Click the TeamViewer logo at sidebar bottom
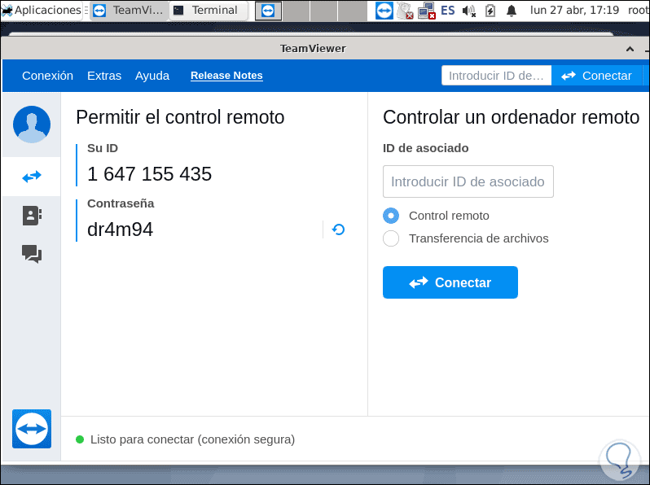 point(32,429)
